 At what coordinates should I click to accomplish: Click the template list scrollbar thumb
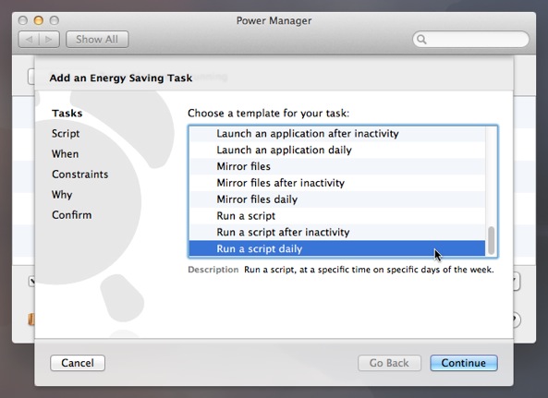pyautogui.click(x=491, y=240)
